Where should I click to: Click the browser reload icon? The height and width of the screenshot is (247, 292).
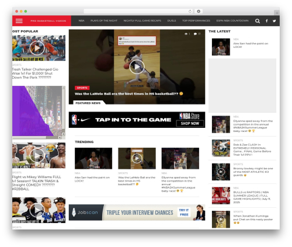190,12
